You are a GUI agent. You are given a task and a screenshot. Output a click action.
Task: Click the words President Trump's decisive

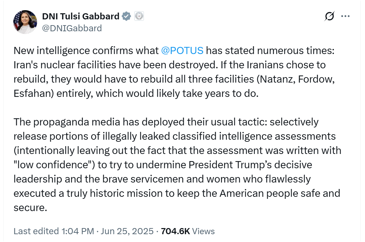[x=250, y=165]
